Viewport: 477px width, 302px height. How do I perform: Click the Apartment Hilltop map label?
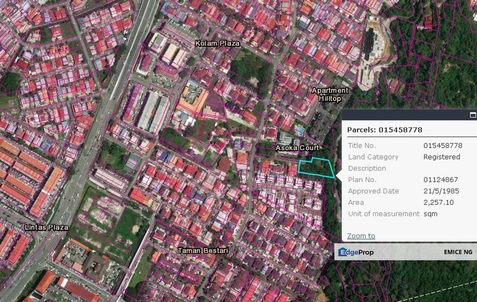point(330,94)
